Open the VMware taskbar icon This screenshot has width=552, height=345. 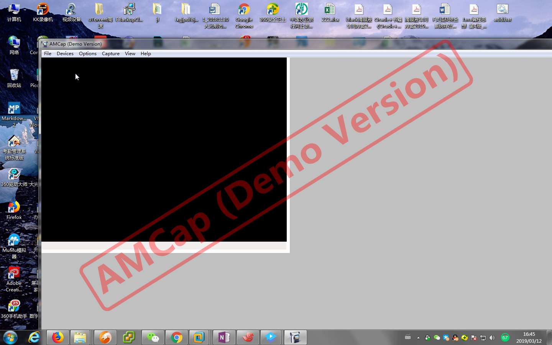pyautogui.click(x=199, y=337)
